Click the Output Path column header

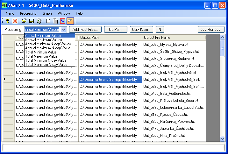coord(110,38)
